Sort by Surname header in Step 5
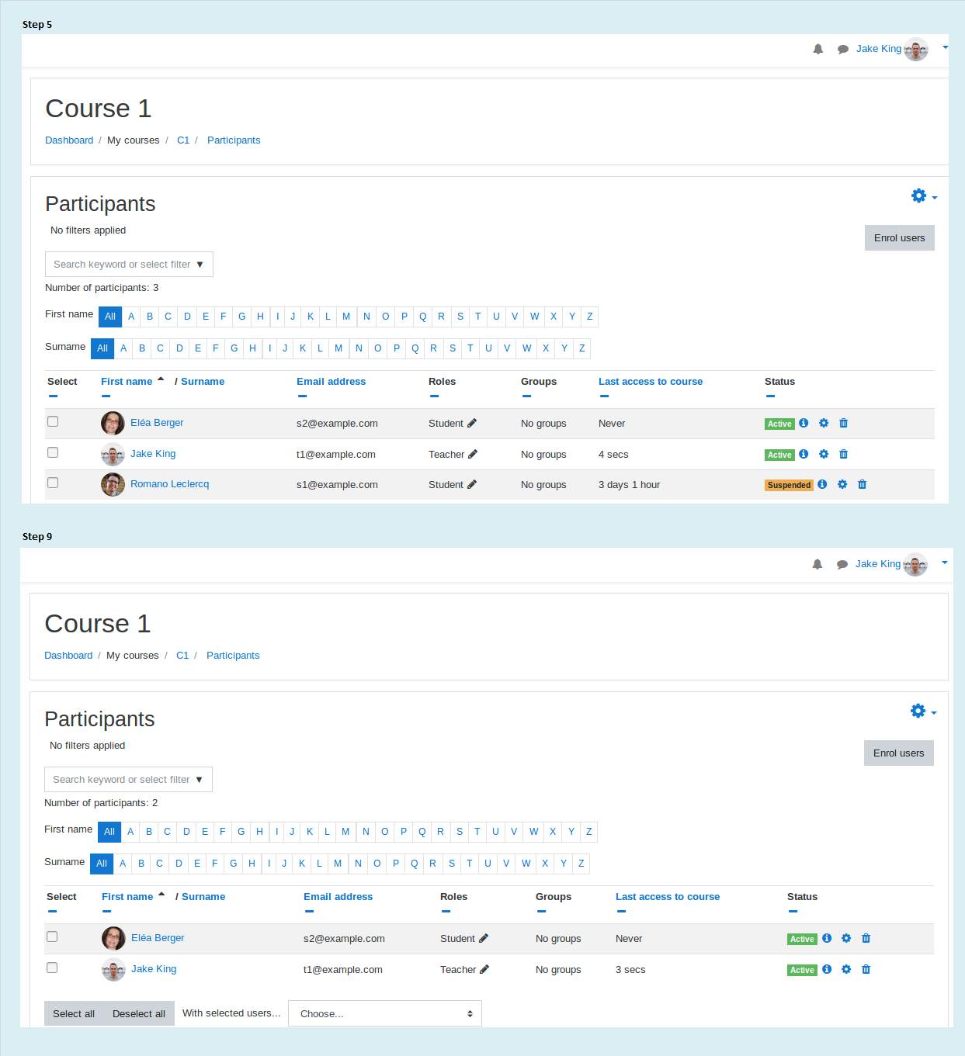This screenshot has height=1056, width=965. point(203,382)
